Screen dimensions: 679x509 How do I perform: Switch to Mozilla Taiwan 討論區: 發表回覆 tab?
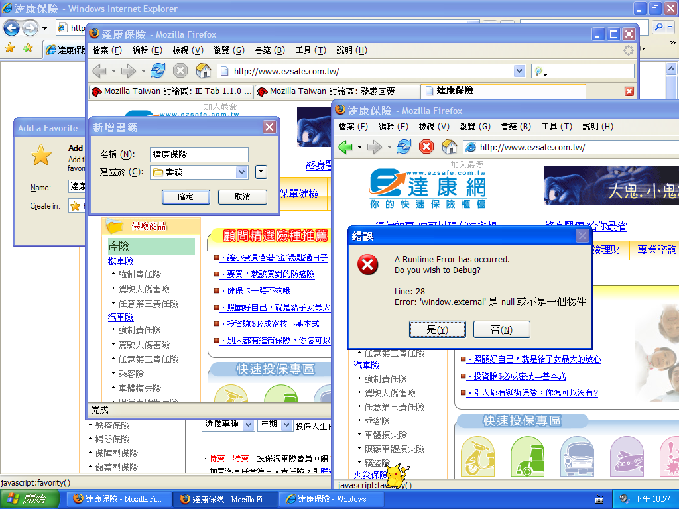click(337, 91)
